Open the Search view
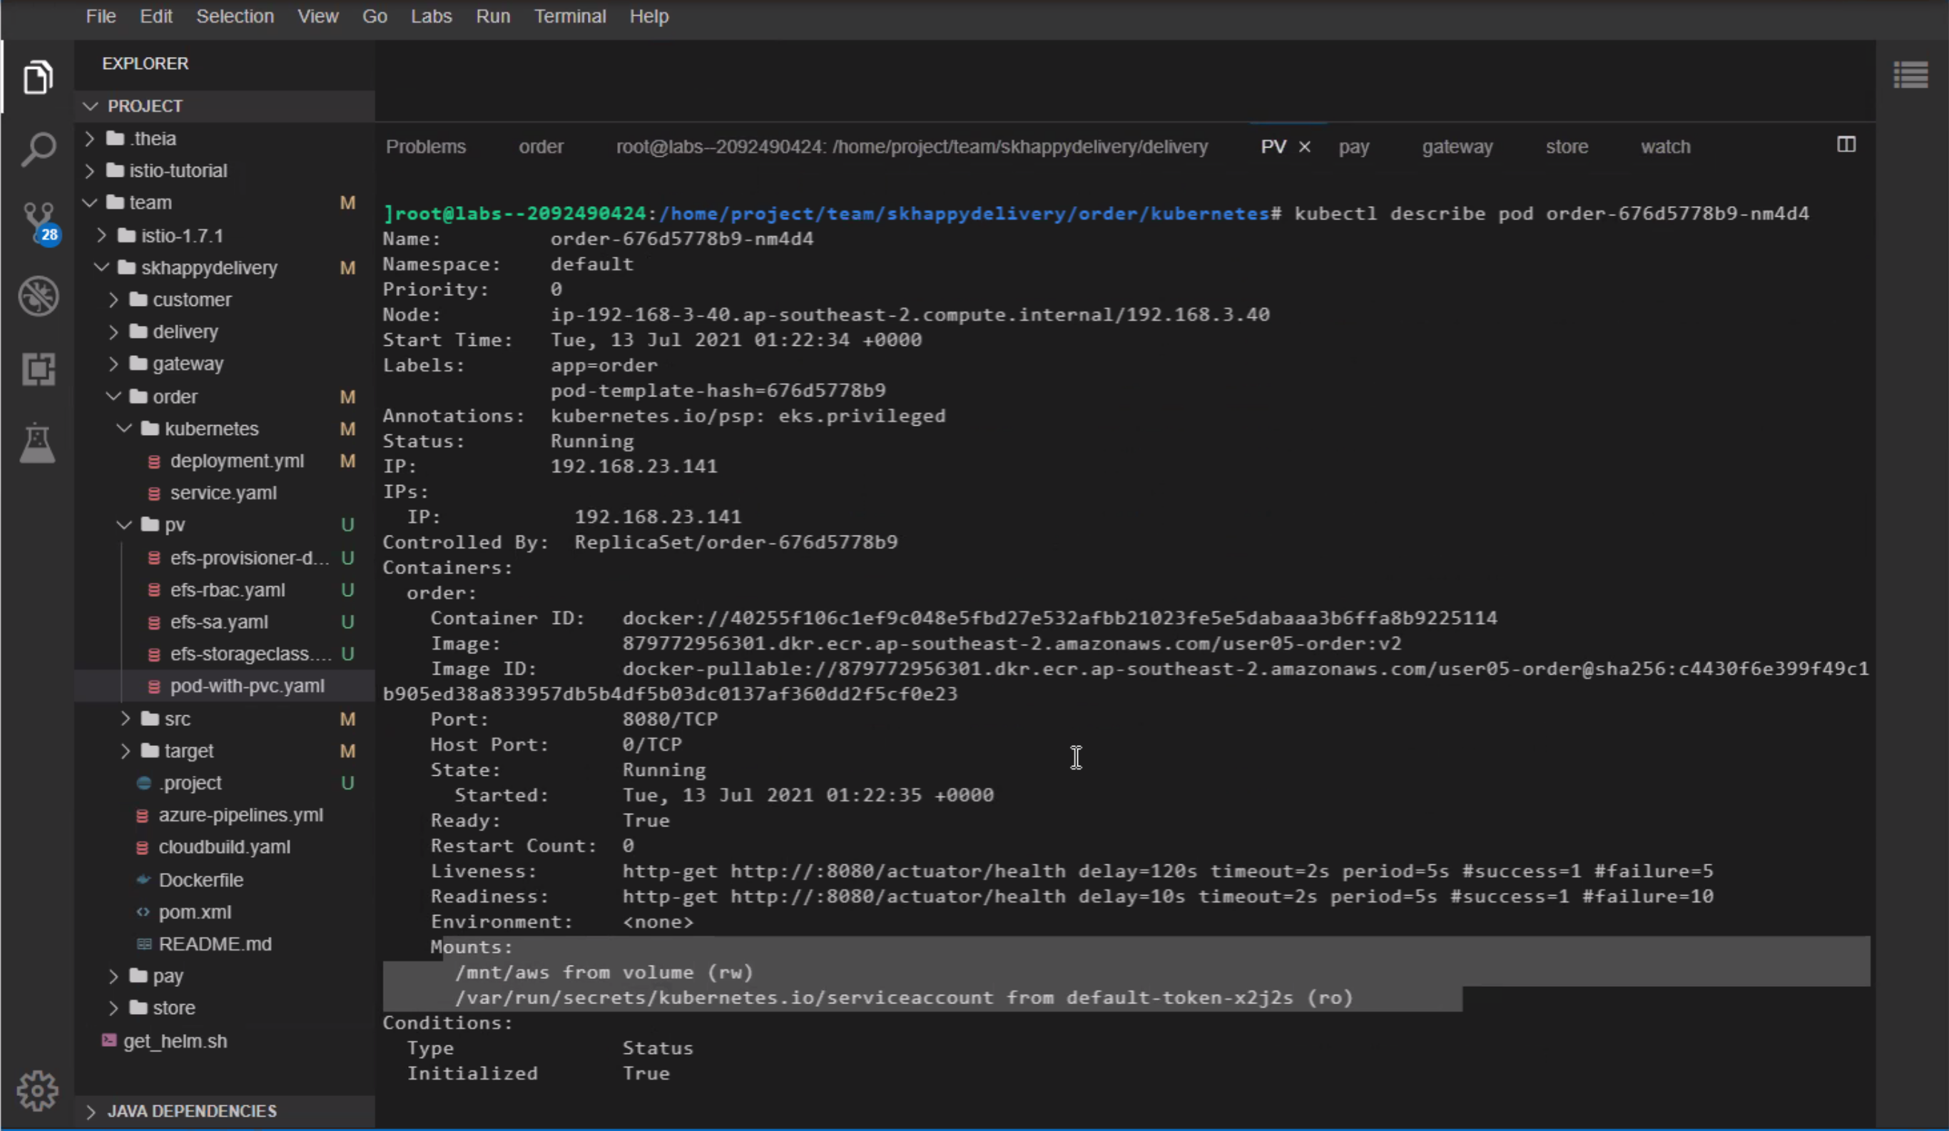 click(39, 148)
